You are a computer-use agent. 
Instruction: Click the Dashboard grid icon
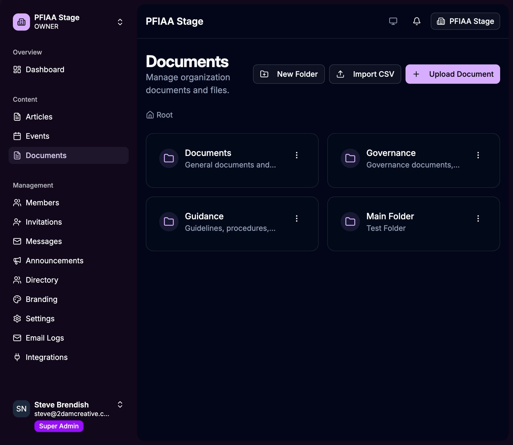(17, 70)
